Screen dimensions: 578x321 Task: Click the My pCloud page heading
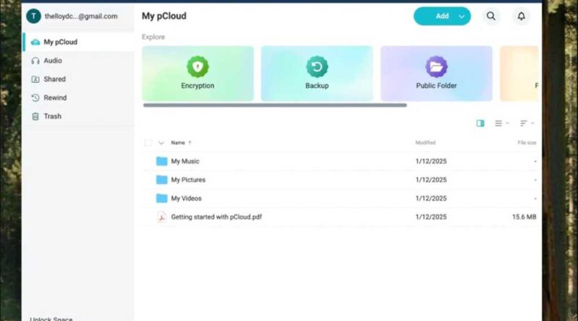[x=164, y=16]
